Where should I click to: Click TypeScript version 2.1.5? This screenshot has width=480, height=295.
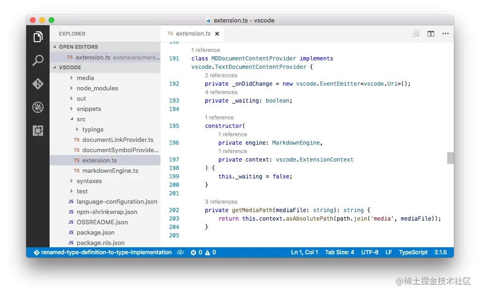(441, 252)
